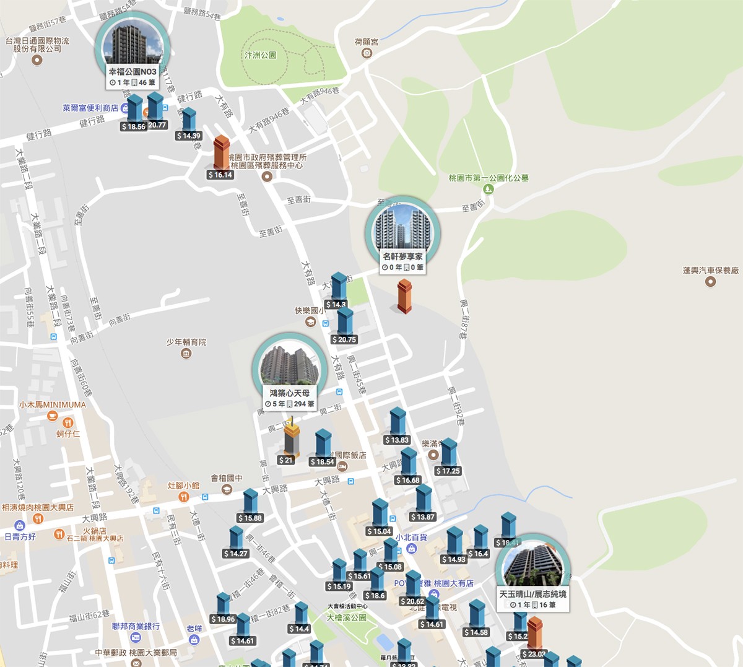Click the 聯邦商業銀行 bank label
743x667 pixels.
tap(136, 627)
